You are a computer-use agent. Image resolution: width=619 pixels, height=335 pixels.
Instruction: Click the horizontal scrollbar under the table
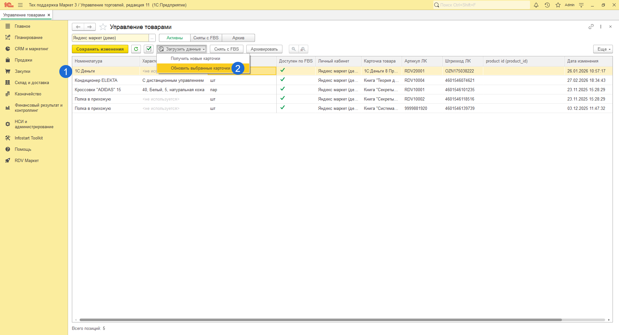pyautogui.click(x=320, y=320)
